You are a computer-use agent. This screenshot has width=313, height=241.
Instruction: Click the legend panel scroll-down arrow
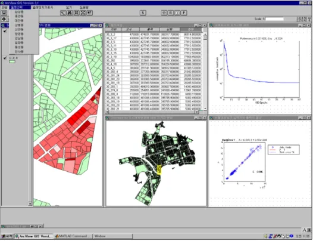point(30,204)
